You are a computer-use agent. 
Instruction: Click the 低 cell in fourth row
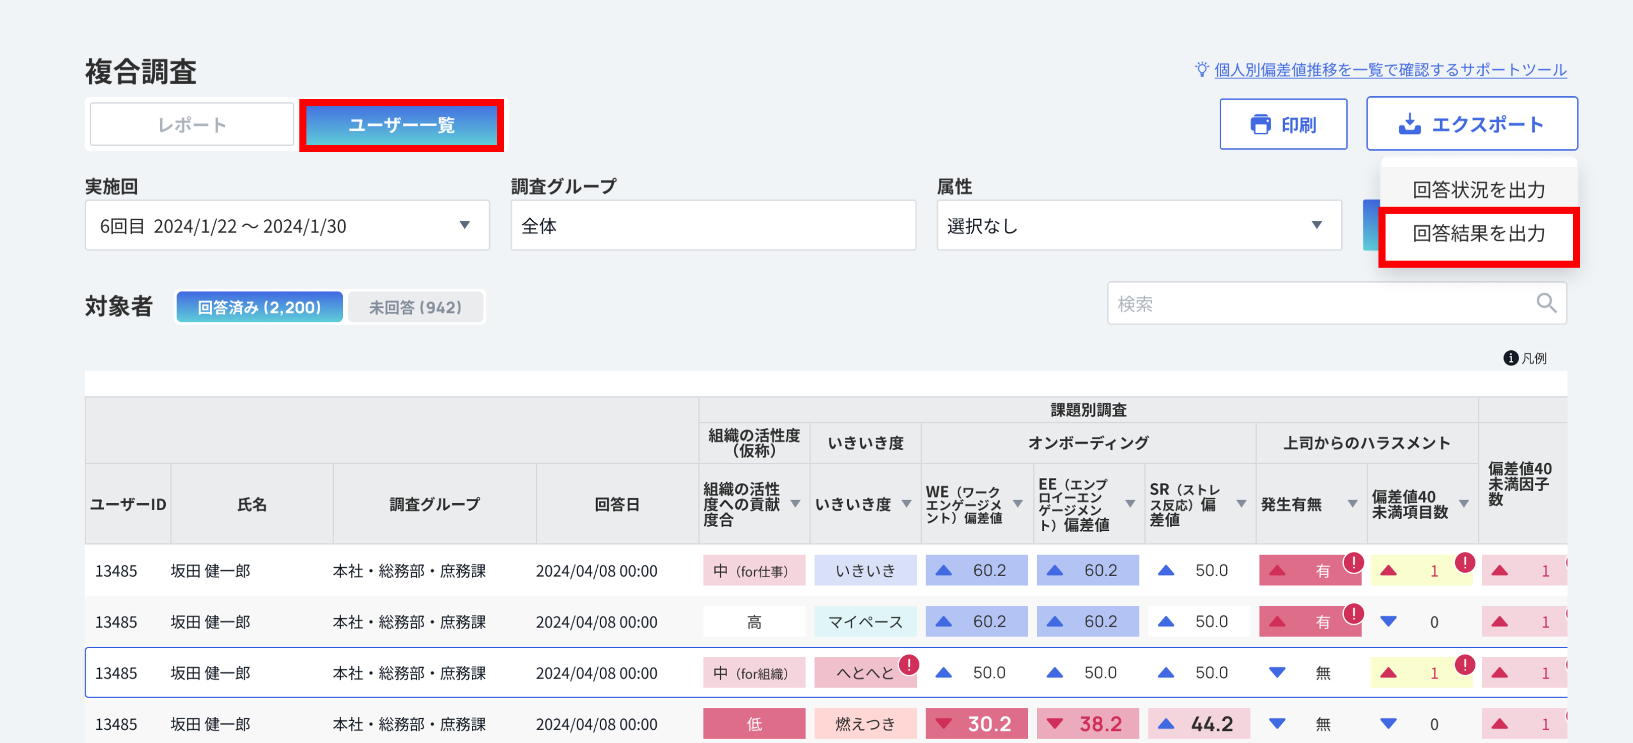pos(753,723)
